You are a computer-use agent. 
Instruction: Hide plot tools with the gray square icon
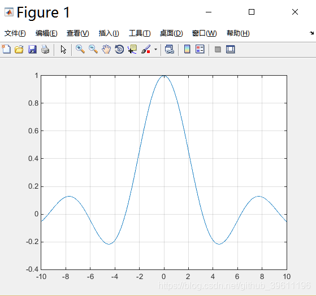(218, 50)
